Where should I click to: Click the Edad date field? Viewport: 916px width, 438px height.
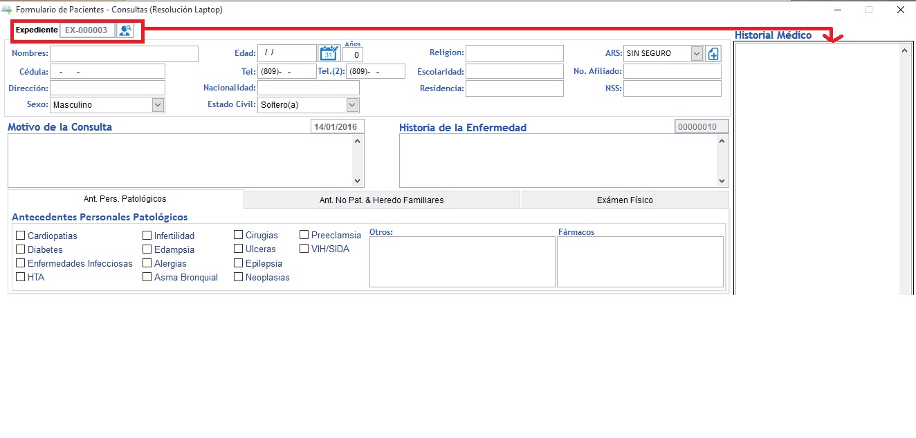(x=287, y=53)
